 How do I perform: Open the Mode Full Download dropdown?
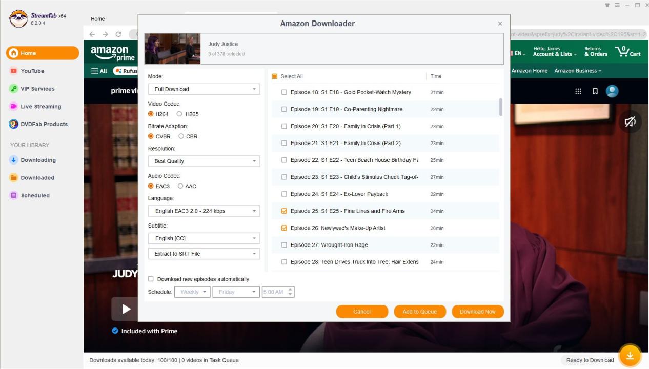point(204,89)
